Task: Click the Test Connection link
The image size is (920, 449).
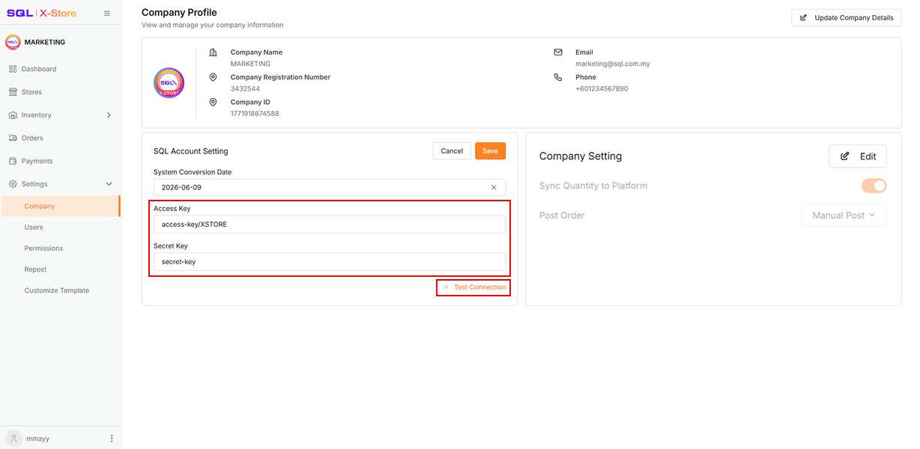Action: [479, 287]
